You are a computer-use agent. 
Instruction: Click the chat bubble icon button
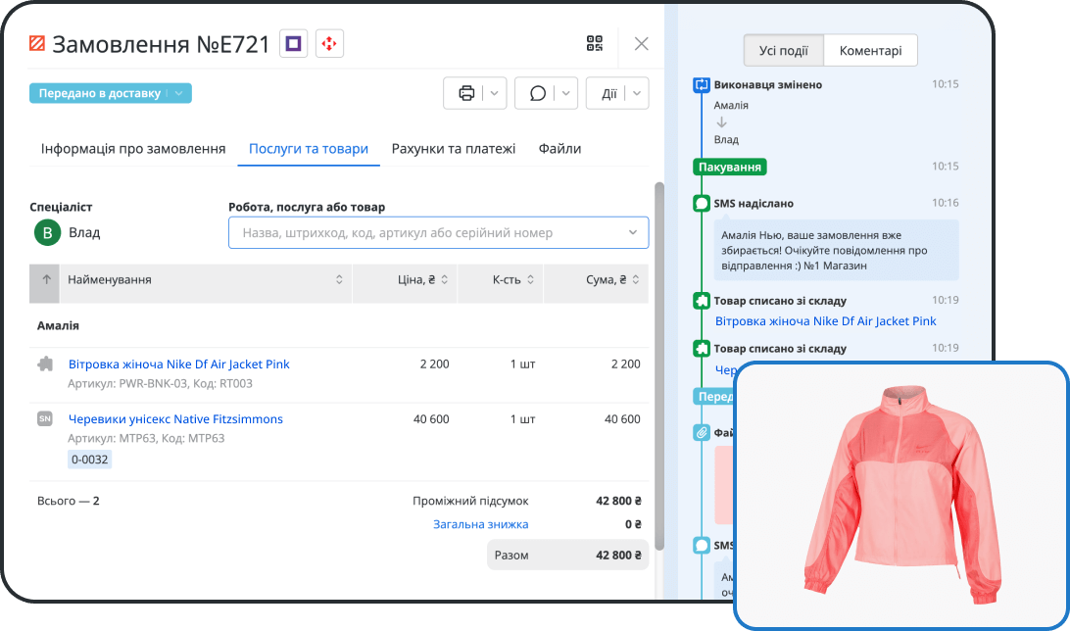click(537, 93)
